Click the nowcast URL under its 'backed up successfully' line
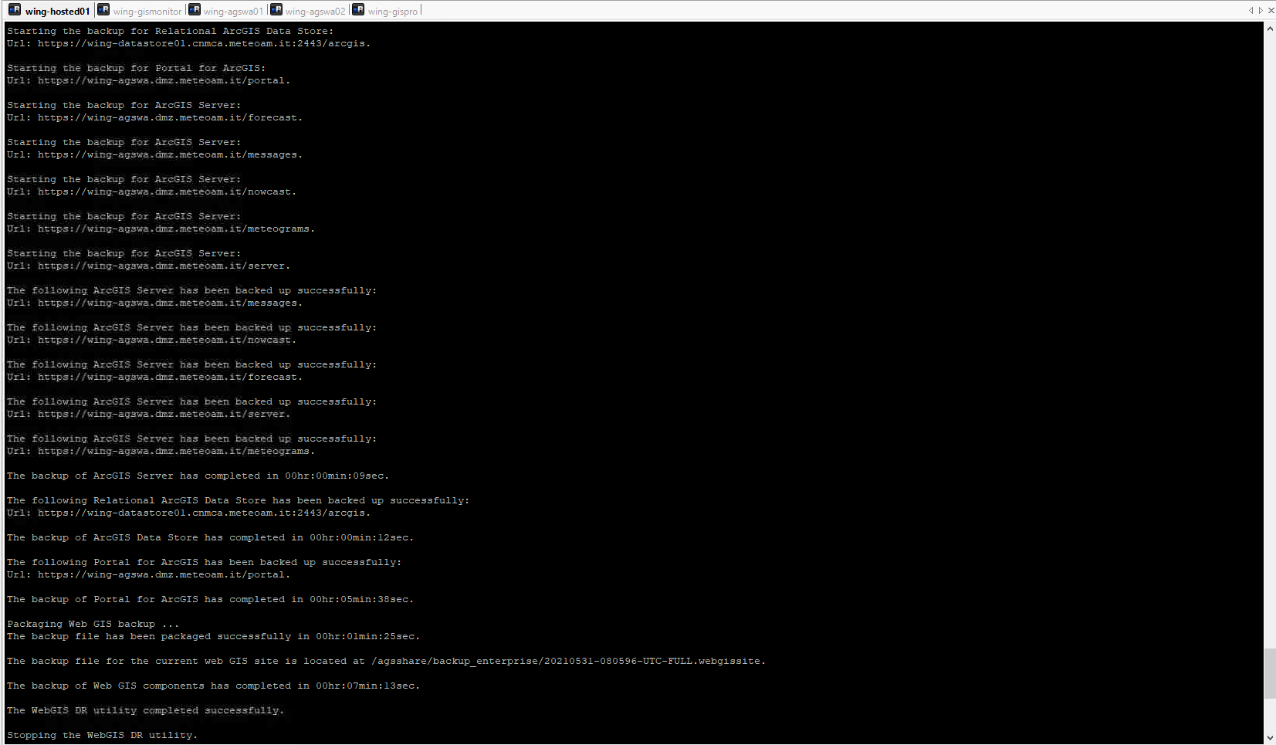The height and width of the screenshot is (745, 1276). click(168, 340)
